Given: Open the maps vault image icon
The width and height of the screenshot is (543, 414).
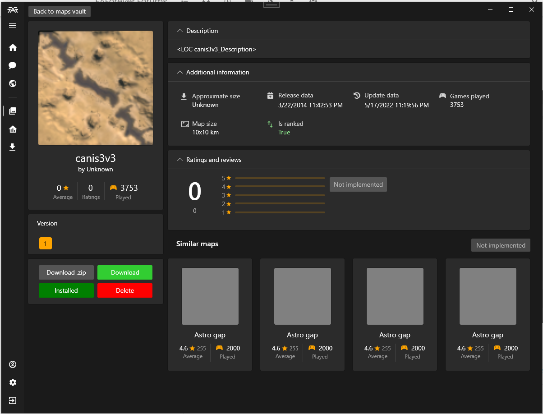Looking at the screenshot, I should point(13,111).
